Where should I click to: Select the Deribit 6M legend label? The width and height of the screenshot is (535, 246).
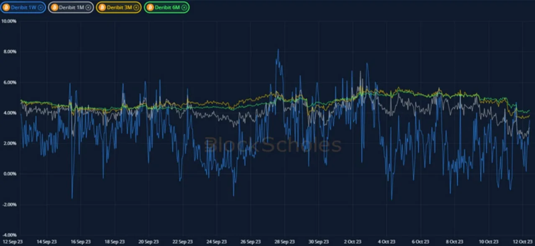[167, 7]
